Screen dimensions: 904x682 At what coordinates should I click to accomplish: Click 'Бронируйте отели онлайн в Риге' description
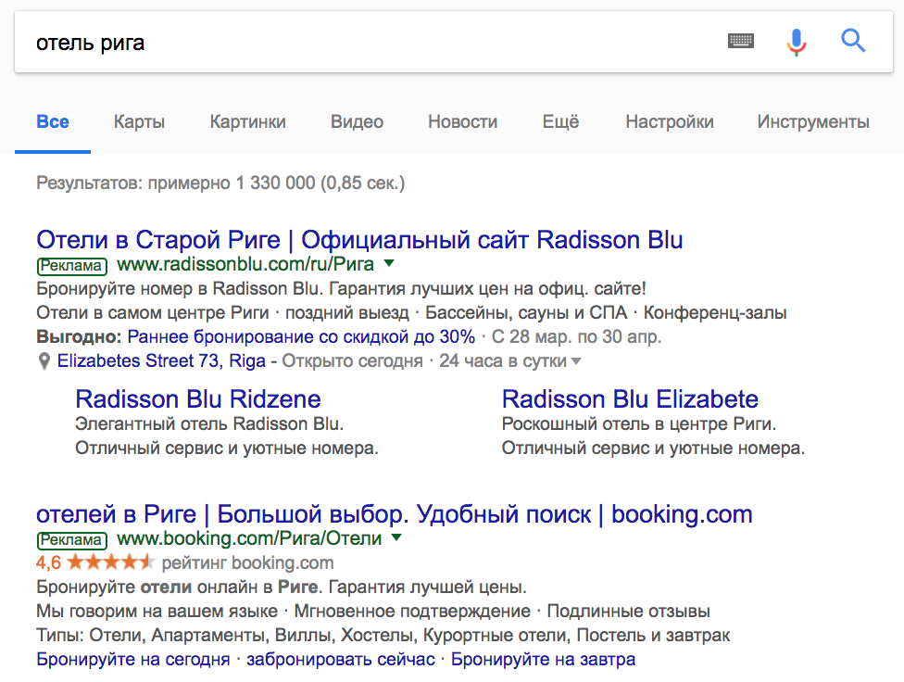282,587
